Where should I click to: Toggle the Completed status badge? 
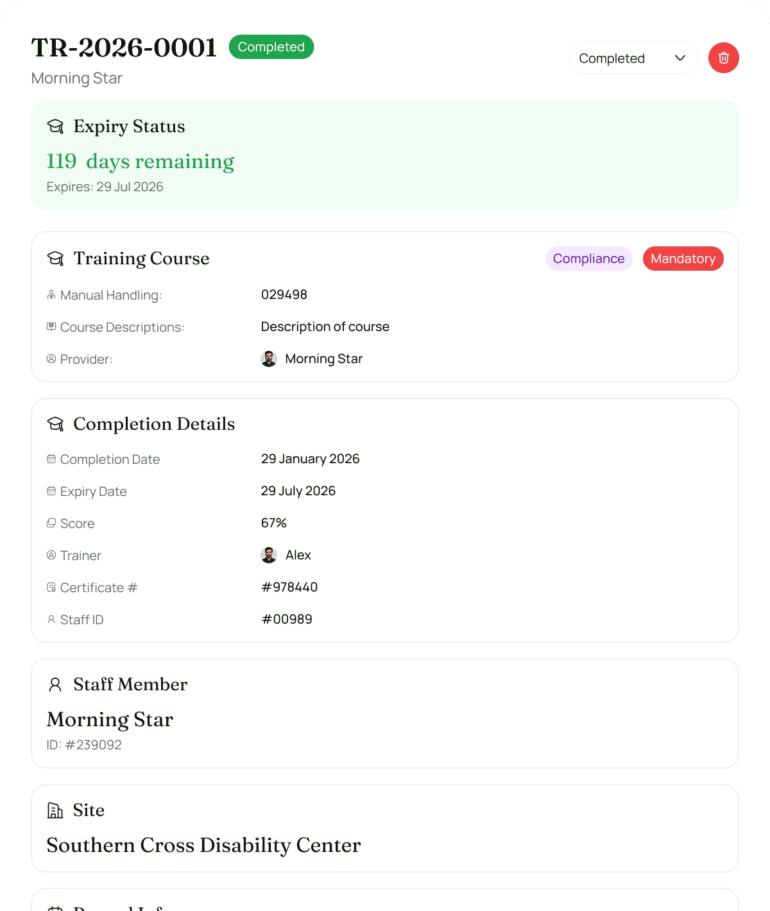[x=271, y=47]
